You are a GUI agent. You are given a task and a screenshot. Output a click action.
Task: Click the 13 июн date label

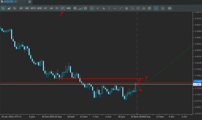coord(160,117)
